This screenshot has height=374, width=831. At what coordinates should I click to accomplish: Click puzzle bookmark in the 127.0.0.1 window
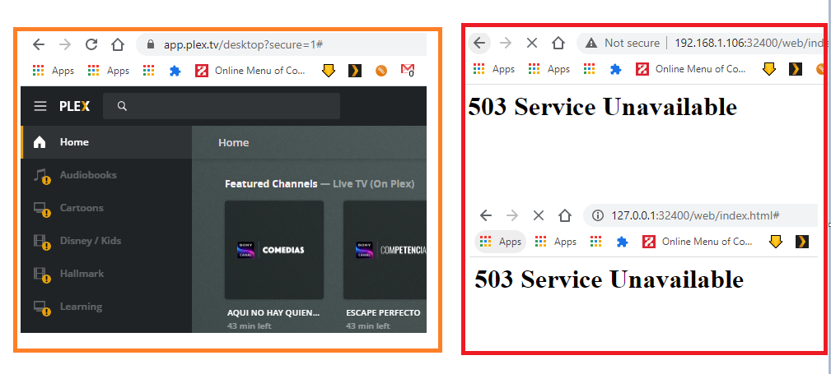(x=622, y=242)
